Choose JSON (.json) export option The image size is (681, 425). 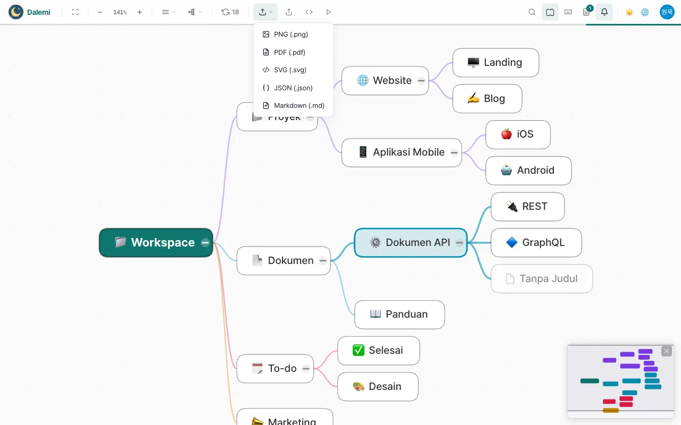[294, 88]
